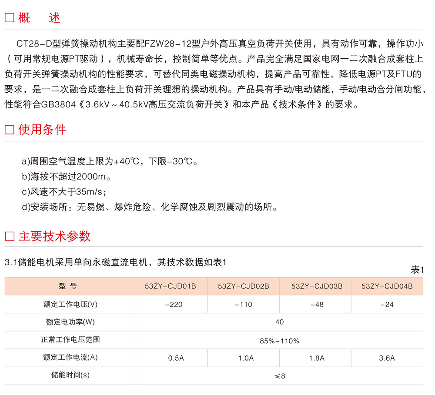This screenshot has width=435, height=395.
Task: Click the 额定电功率(W) row label
Action: tap(70, 322)
